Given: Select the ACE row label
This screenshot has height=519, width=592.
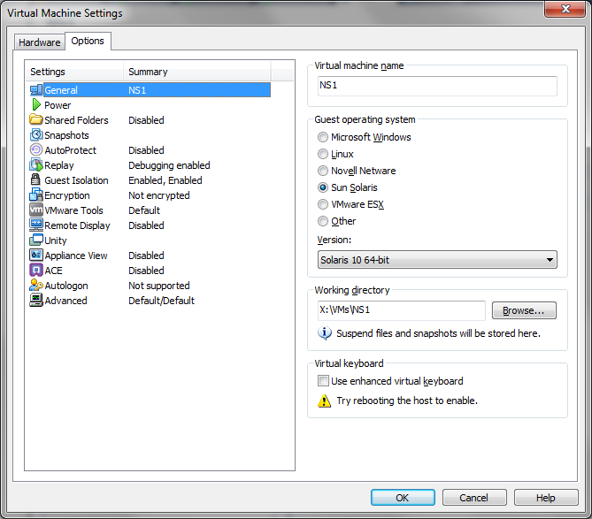Looking at the screenshot, I should click(54, 271).
